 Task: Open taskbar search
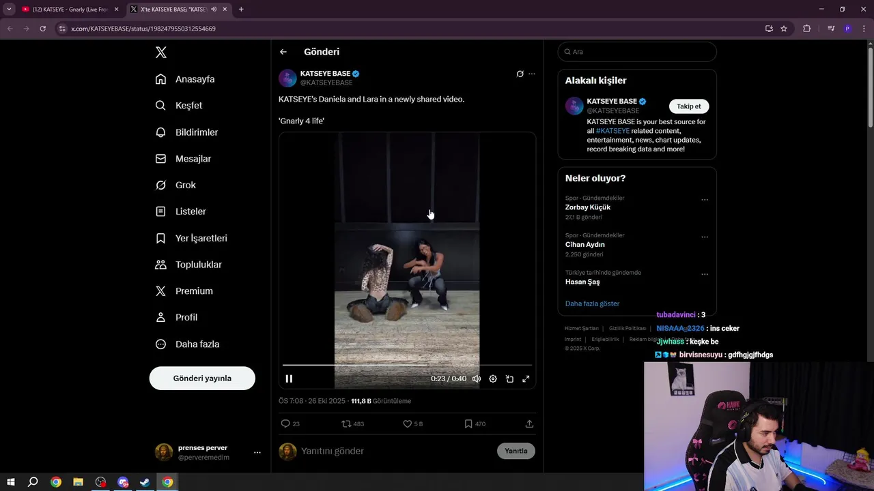pyautogui.click(x=33, y=482)
